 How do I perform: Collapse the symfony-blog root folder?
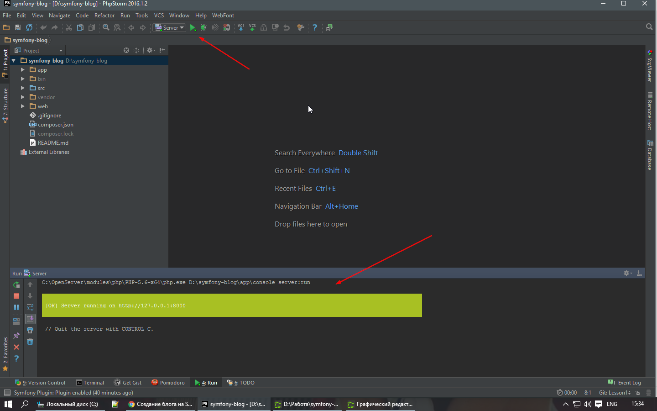14,60
